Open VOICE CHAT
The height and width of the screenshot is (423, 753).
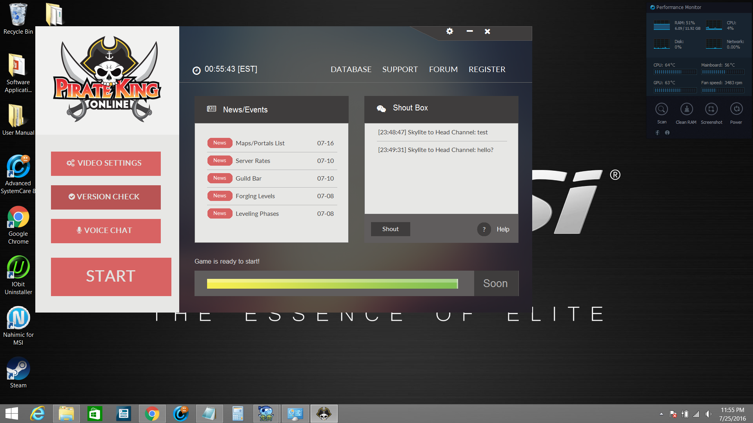(x=106, y=231)
